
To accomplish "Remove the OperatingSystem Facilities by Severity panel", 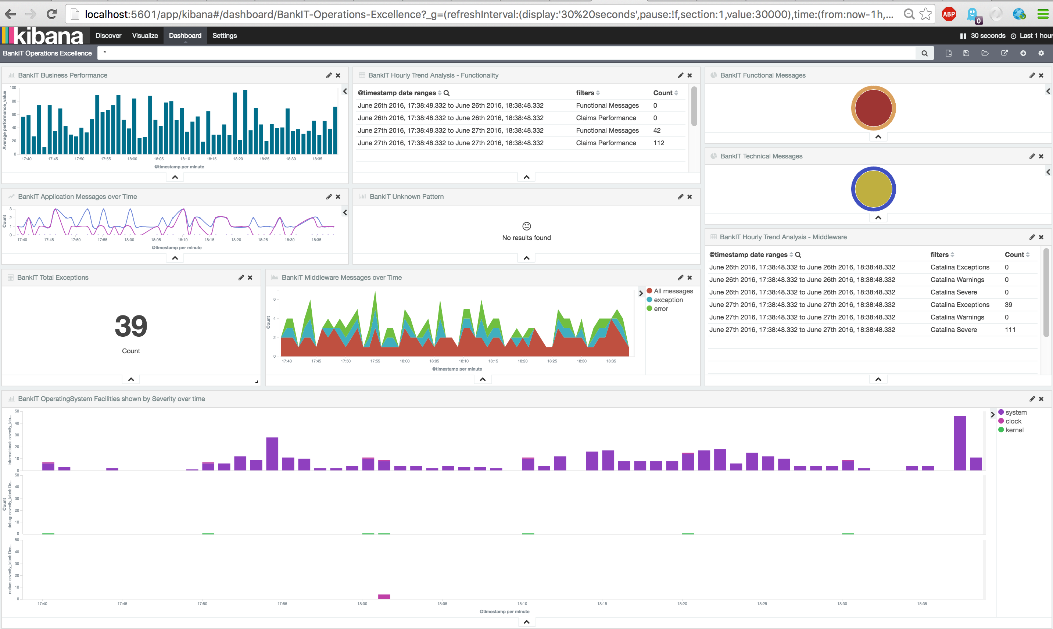I will (x=1041, y=399).
